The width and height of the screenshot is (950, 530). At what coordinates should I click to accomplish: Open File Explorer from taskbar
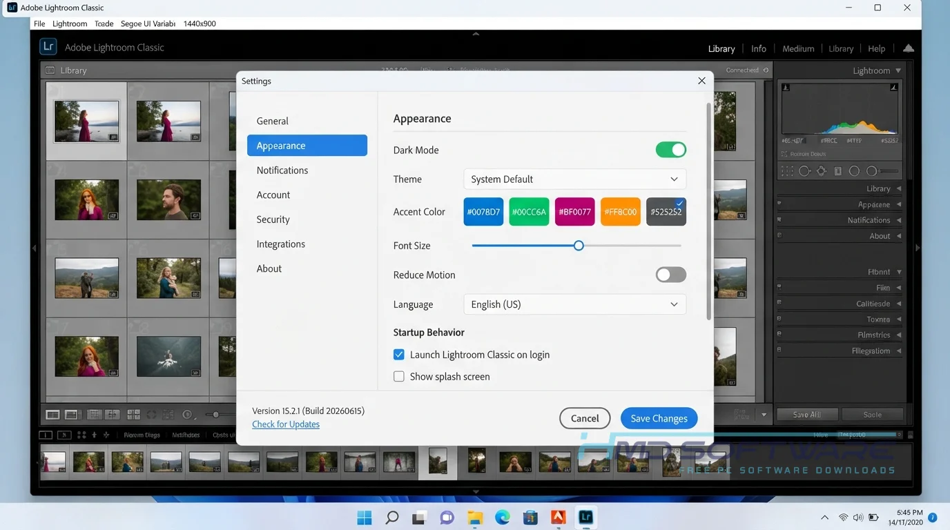475,517
